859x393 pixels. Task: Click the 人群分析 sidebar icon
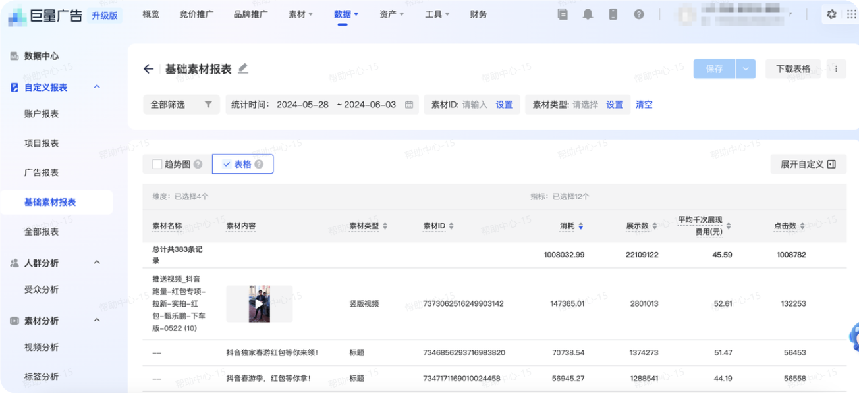[14, 263]
